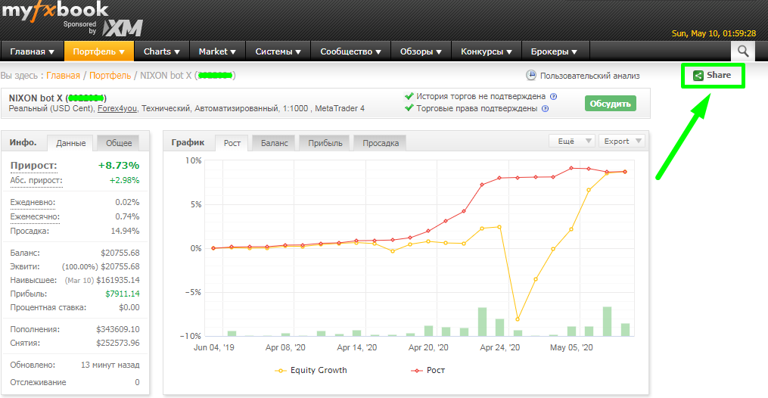
Task: Open the Общее info tab
Action: pos(119,143)
